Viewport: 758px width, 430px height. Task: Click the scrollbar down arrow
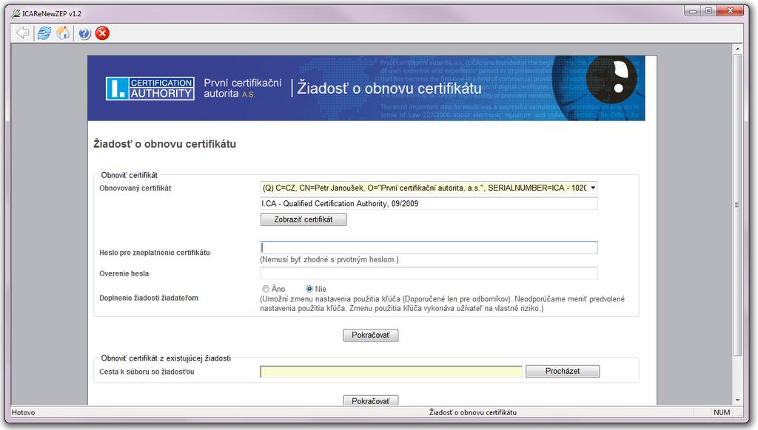coord(737,400)
